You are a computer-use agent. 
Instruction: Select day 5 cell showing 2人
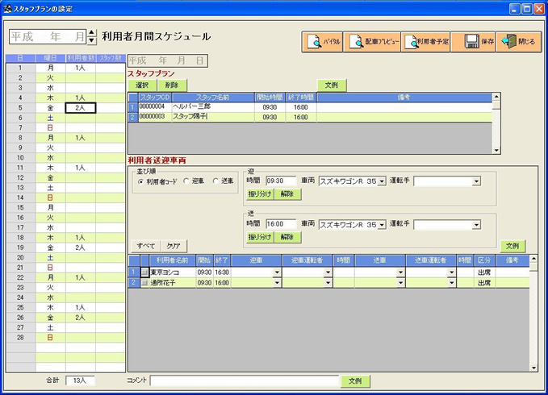pyautogui.click(x=81, y=107)
